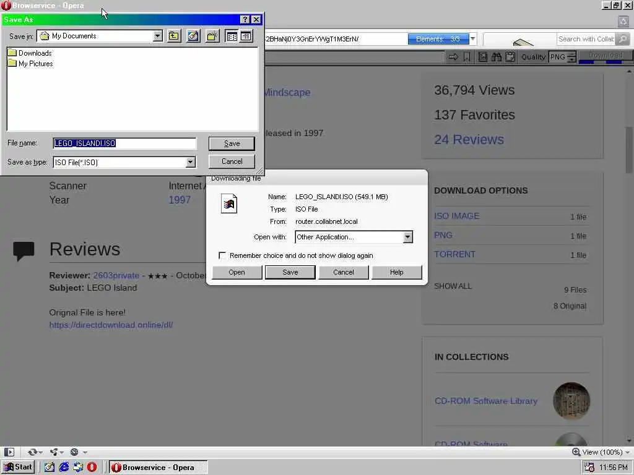Open the Mindscape link

click(x=287, y=92)
